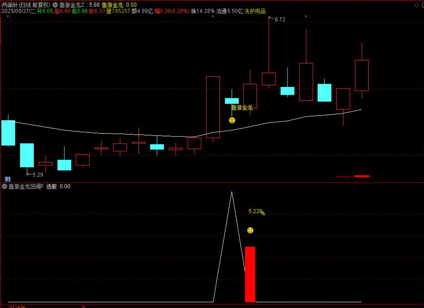Screen dimensions: 424x308
Task: Click the yellow smiley face in sub-chart
Action: click(x=250, y=230)
